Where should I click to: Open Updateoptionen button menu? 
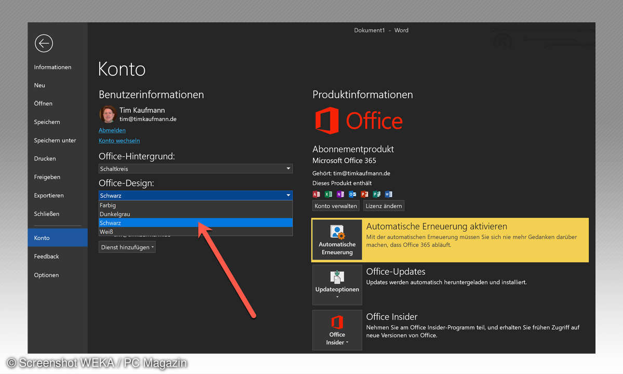tap(337, 285)
